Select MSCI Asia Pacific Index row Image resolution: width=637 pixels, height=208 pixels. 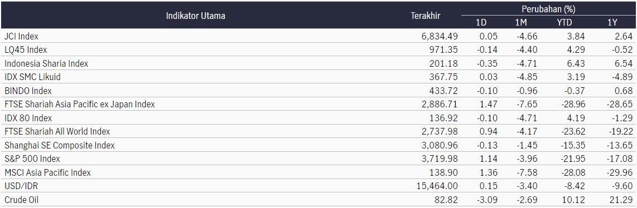point(318,173)
